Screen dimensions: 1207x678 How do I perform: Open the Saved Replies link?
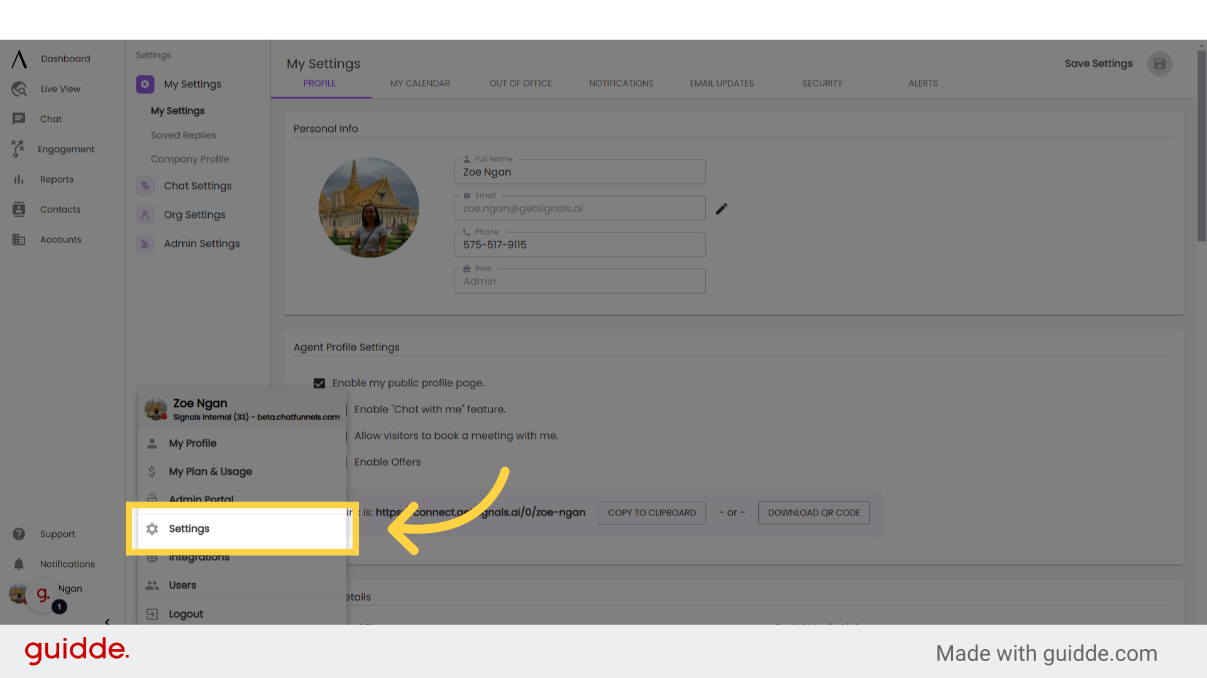tap(183, 135)
